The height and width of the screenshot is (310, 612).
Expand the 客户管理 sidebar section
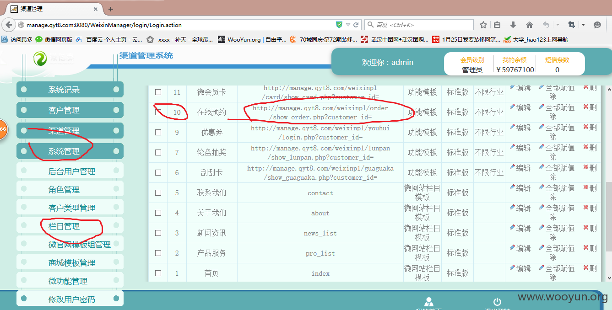coord(70,110)
